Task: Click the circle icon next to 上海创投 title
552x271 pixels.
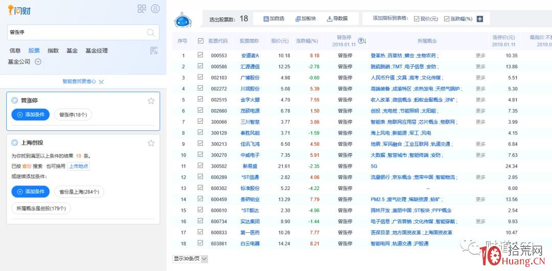Action: pos(14,143)
